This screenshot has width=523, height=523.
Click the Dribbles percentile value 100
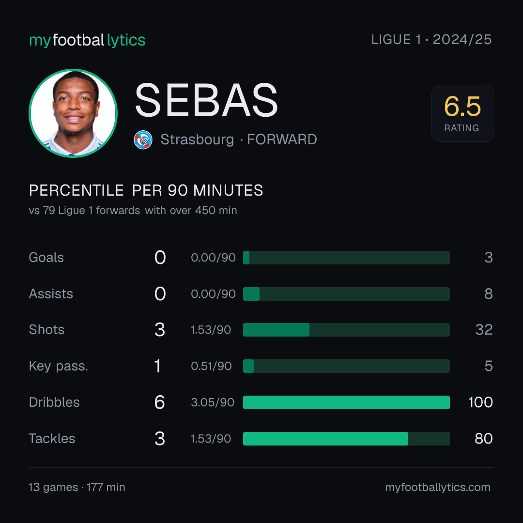[480, 402]
